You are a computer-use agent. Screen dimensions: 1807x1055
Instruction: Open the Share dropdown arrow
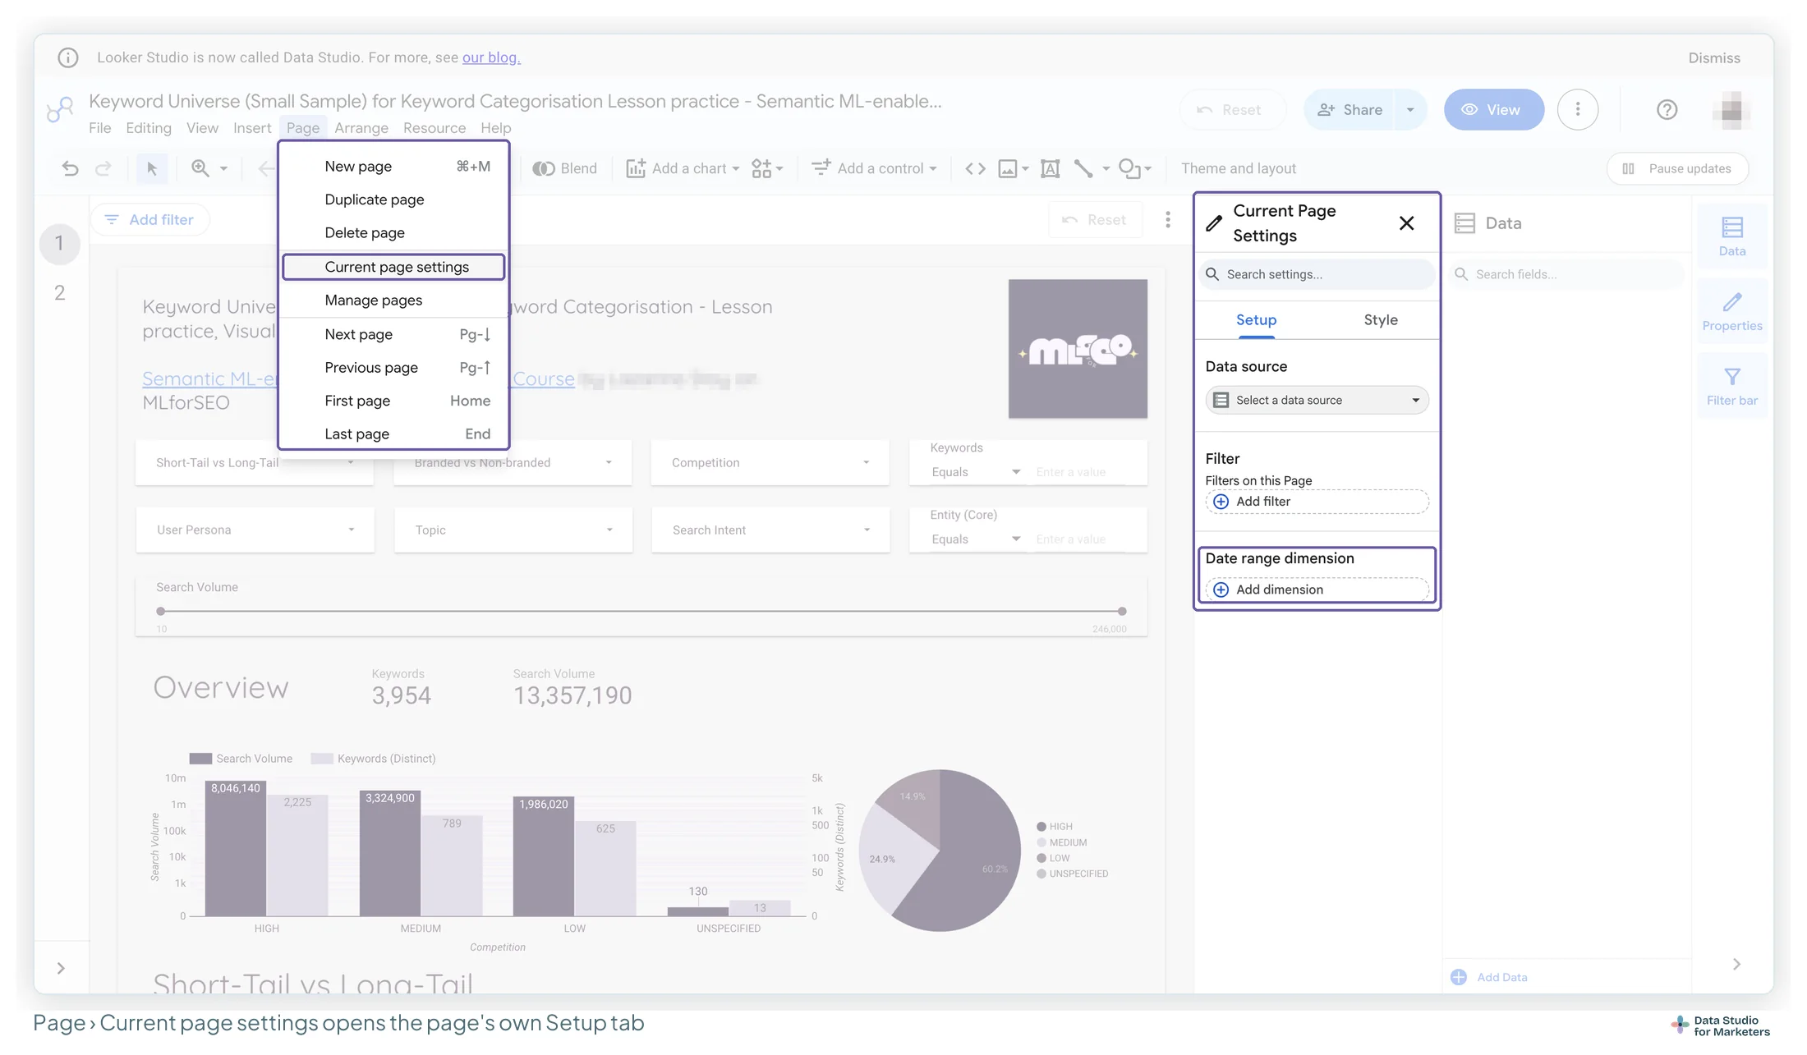point(1410,109)
